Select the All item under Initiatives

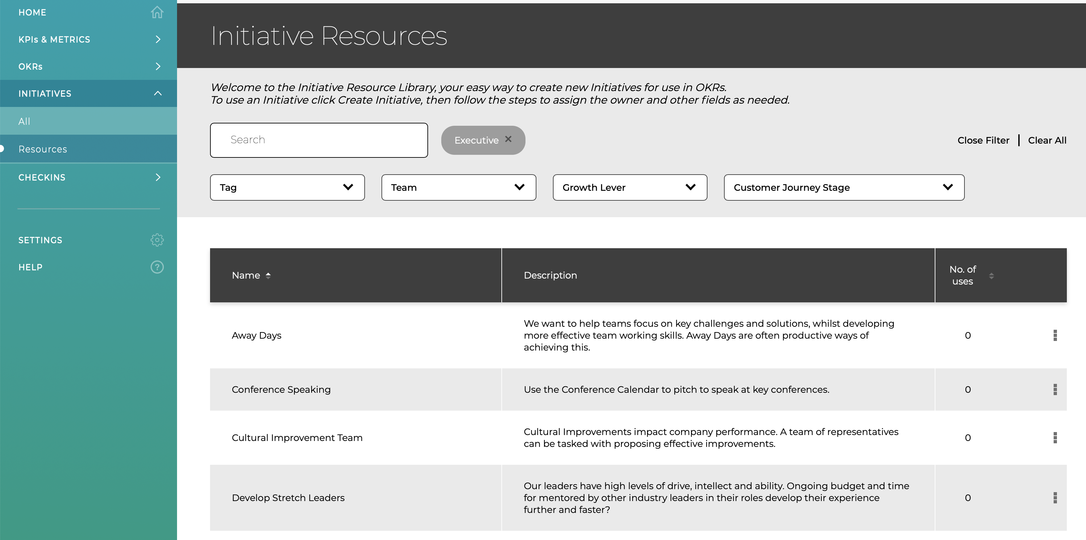[x=89, y=121]
